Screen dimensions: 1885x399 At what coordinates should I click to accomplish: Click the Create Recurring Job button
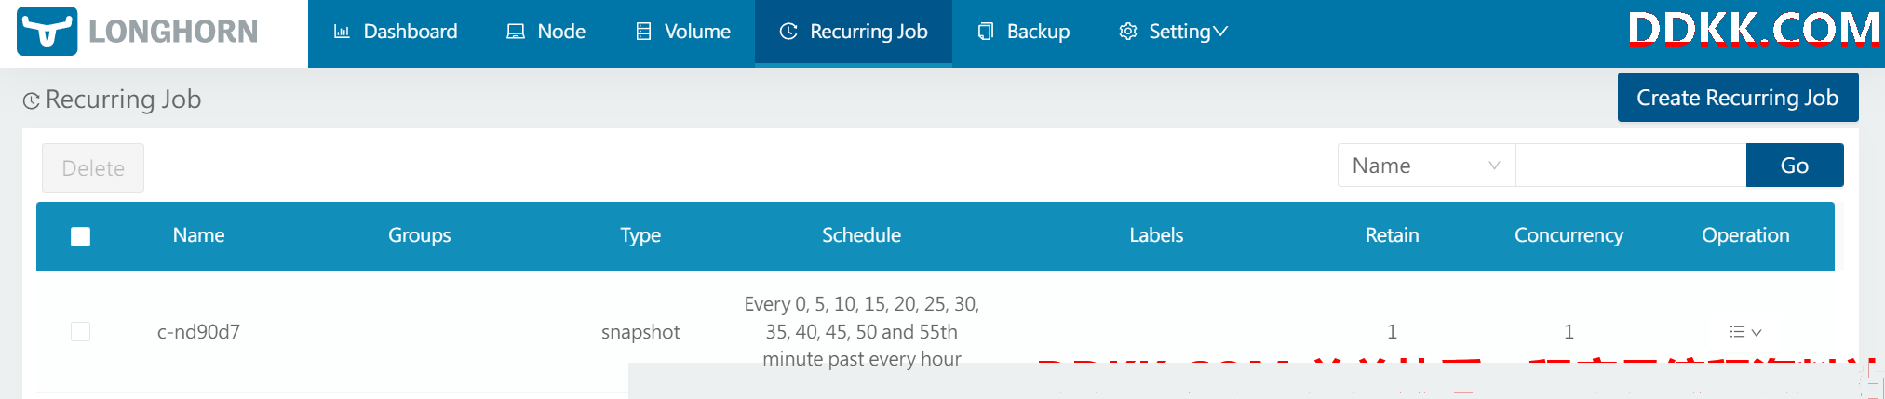(1738, 98)
